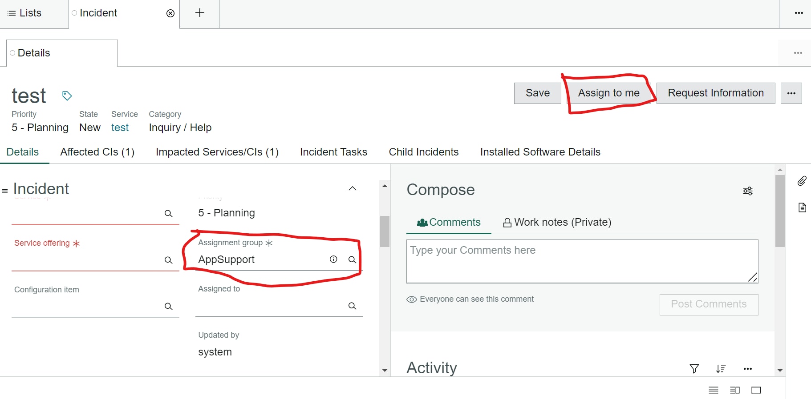The image size is (811, 399).
Task: Open Activity more options ellipsis
Action: click(x=748, y=369)
